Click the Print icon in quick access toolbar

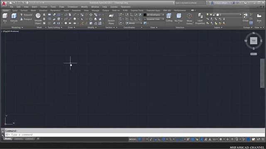point(27,3)
